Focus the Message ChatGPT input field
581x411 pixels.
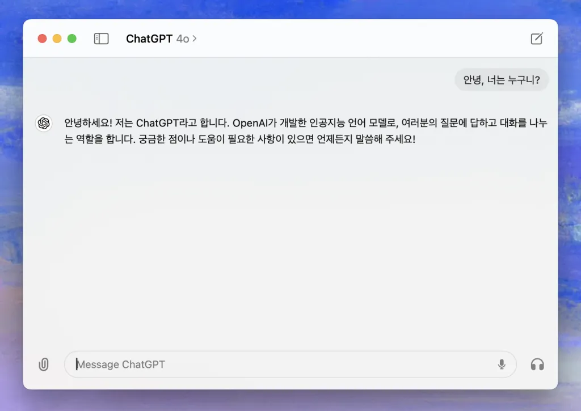290,365
